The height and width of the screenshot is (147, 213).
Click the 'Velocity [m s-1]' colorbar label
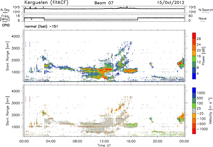point(210,111)
